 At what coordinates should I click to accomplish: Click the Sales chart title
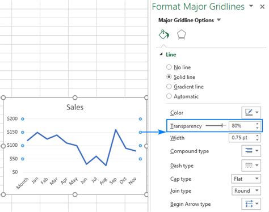75,107
